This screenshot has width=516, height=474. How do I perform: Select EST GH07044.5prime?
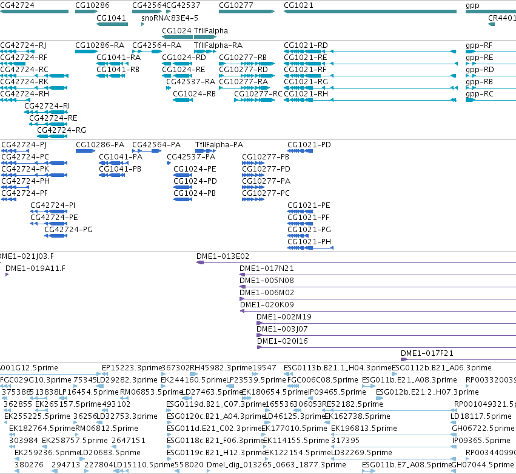pyautogui.click(x=454, y=471)
